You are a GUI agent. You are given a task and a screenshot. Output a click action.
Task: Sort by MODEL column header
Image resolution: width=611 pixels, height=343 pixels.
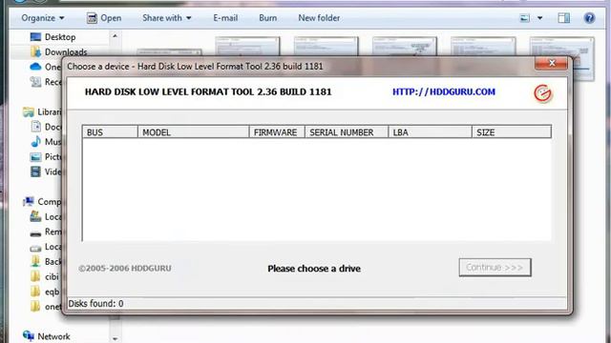coord(193,132)
